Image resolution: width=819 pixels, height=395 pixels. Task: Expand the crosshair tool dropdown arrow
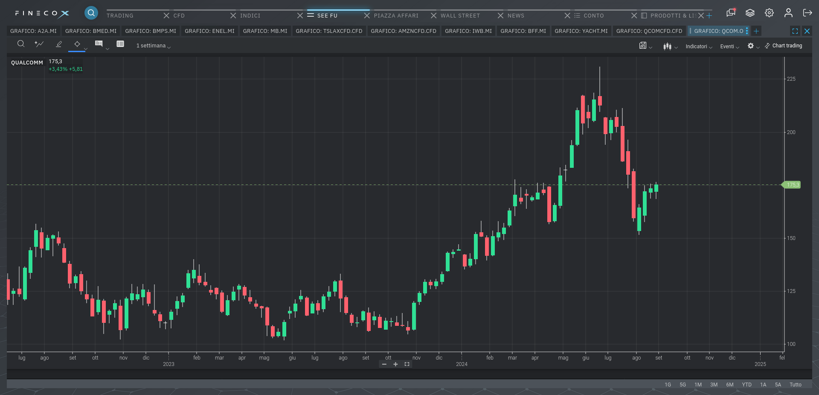tap(86, 49)
